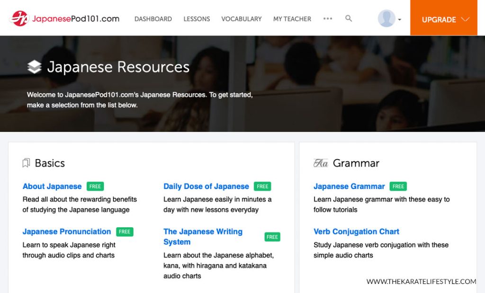Click the orange Upgrade button

click(443, 18)
